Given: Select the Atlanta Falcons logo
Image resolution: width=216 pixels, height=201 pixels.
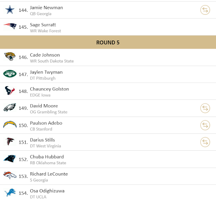Looking at the screenshot, I should tap(10, 141).
